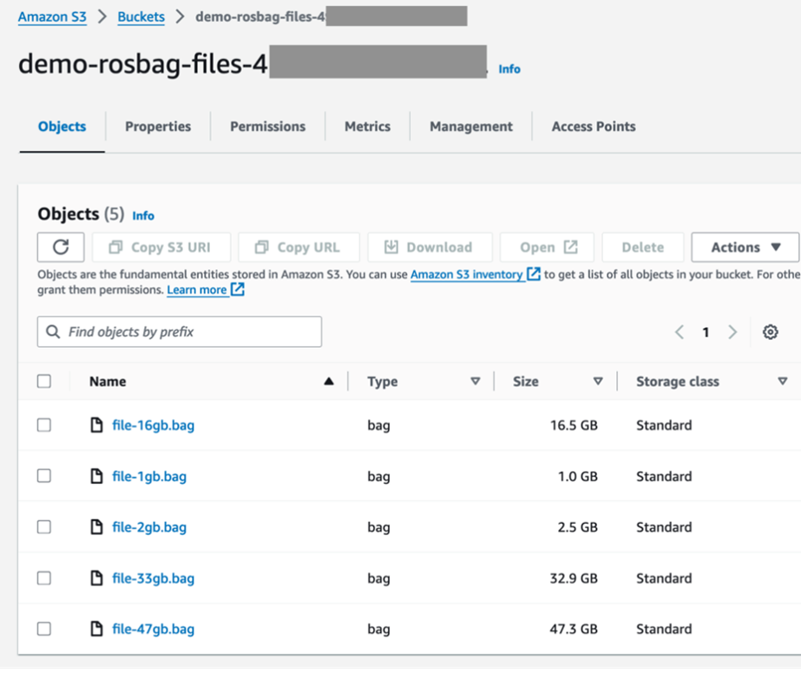Click the Download button
Viewport: 801px width, 673px height.
430,247
